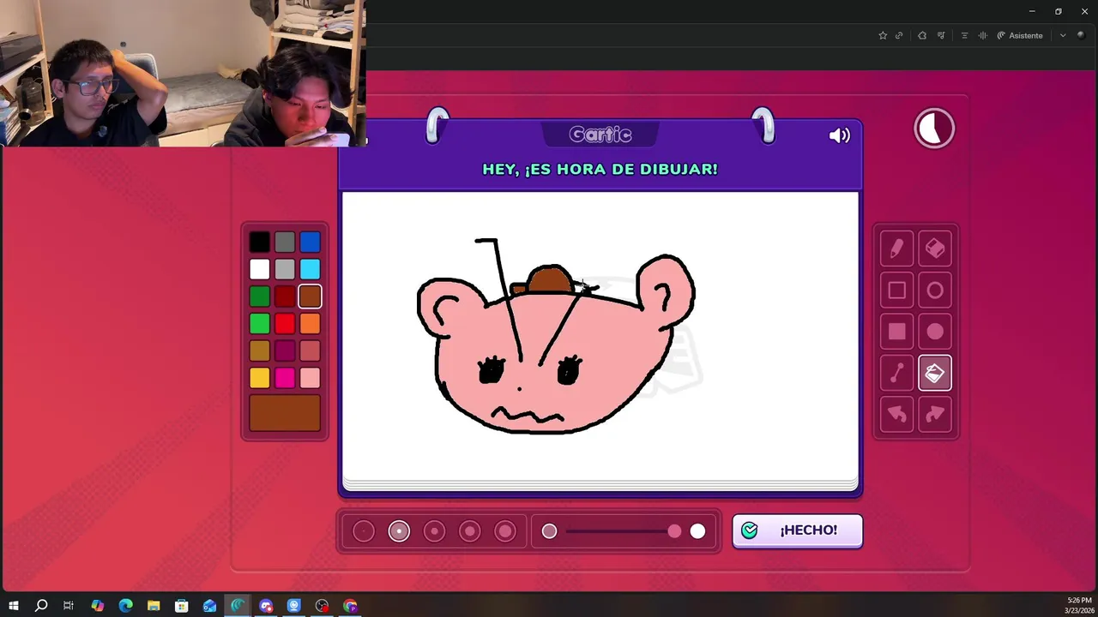Image resolution: width=1098 pixels, height=617 pixels.
Task: Select the largest brush size
Action: [x=505, y=531]
